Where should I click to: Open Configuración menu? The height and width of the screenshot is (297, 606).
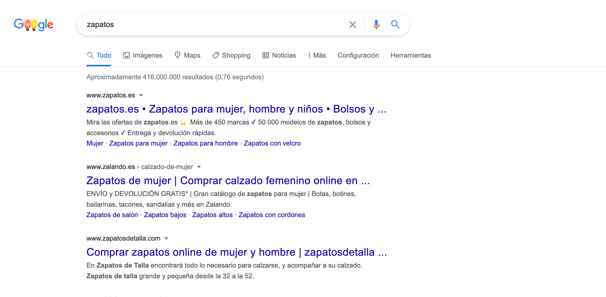[x=358, y=55]
